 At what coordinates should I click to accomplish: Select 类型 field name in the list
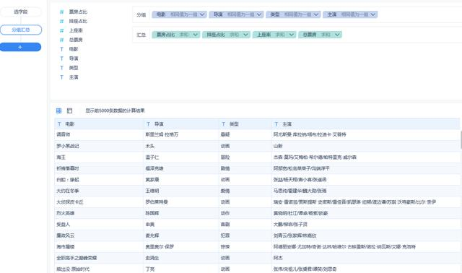click(74, 68)
